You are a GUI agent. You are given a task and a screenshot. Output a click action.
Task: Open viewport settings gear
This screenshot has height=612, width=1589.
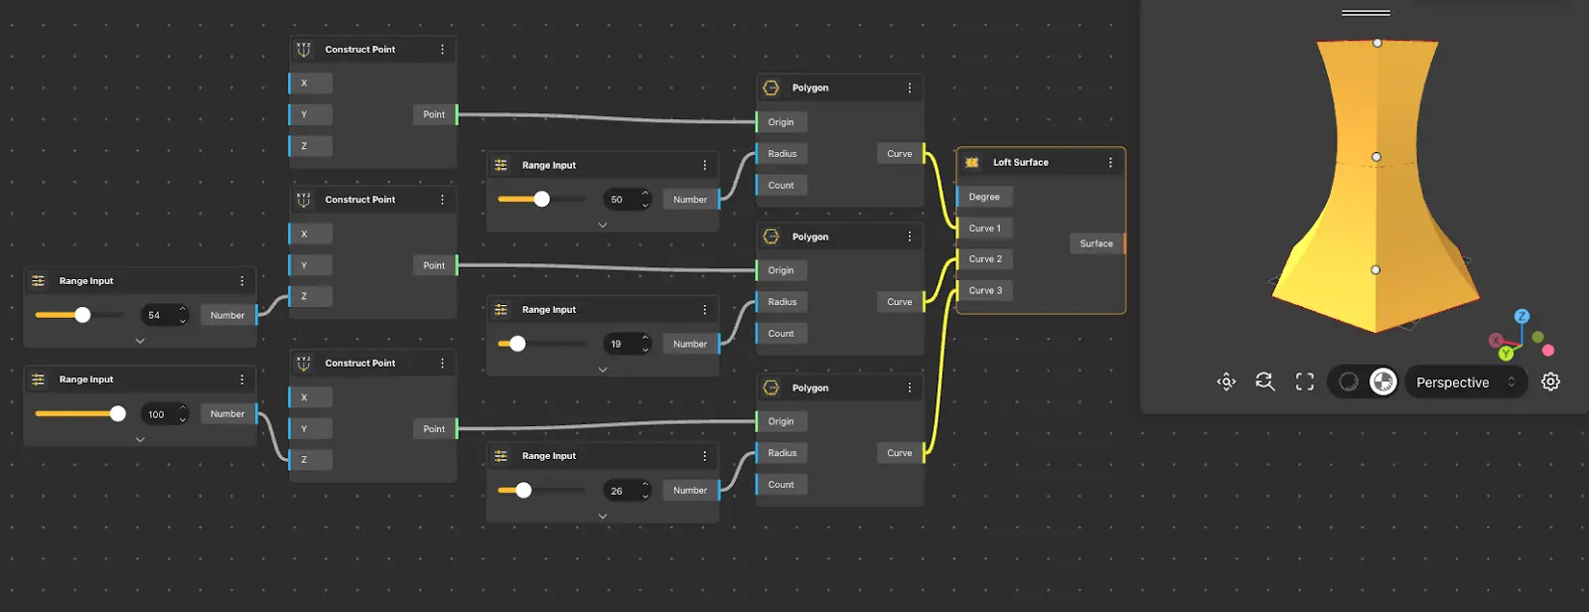click(x=1550, y=382)
